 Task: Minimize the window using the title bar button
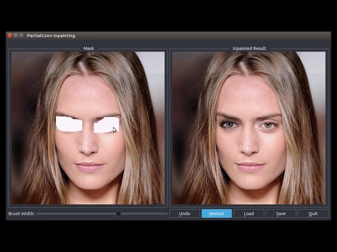coord(15,36)
